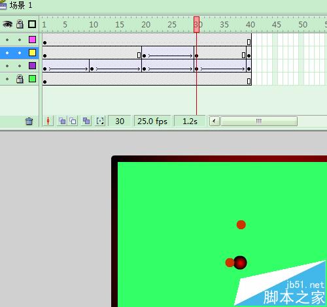
Task: Enable edit multiple frames
Action: [x=86, y=121]
